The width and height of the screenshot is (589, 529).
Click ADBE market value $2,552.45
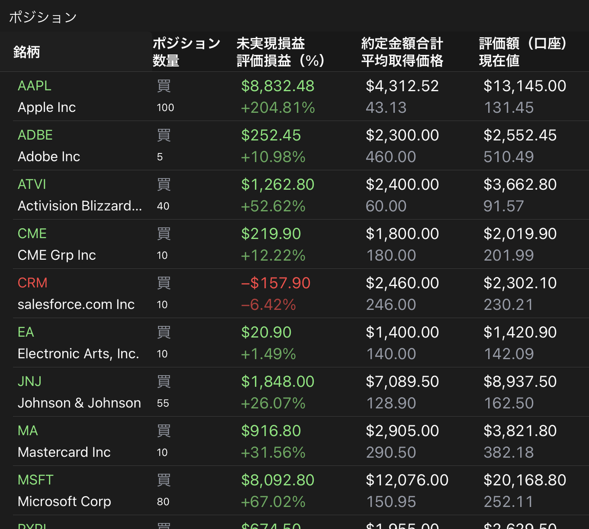tap(520, 135)
